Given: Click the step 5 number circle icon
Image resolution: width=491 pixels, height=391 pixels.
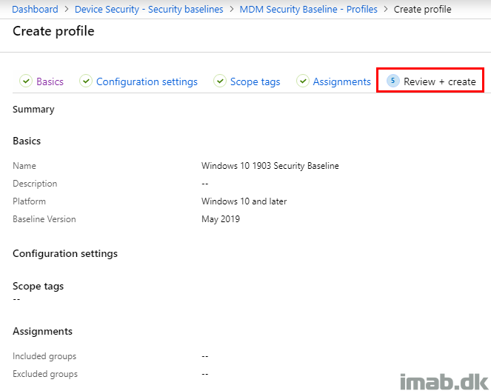Looking at the screenshot, I should 393,81.
